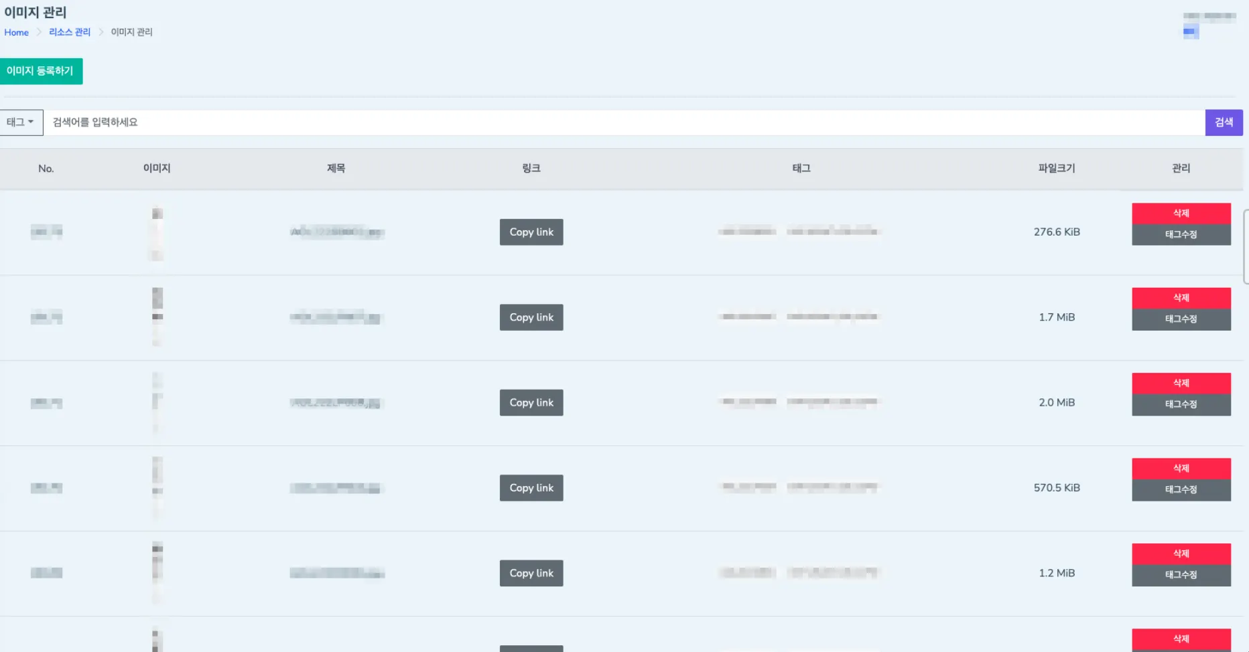Image resolution: width=1249 pixels, height=652 pixels.
Task: Delete the 276.6 KiB image with 삭제
Action: [x=1181, y=214]
